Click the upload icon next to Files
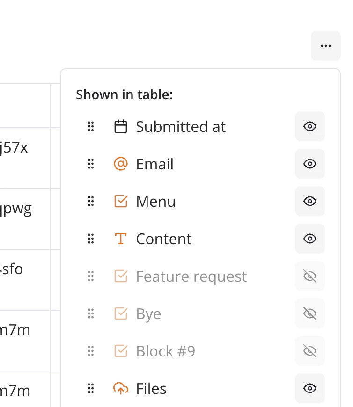 (x=121, y=388)
